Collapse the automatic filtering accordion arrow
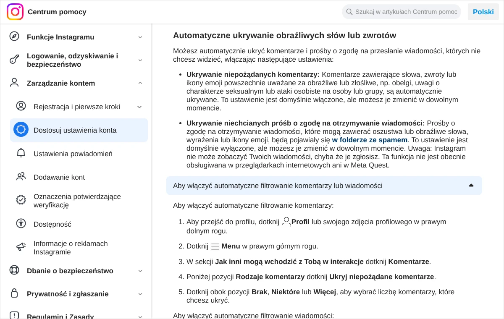 click(x=471, y=185)
